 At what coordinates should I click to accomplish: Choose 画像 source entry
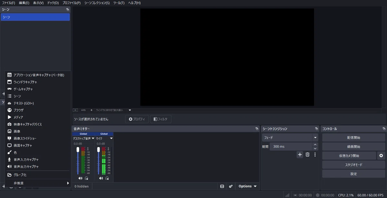38,131
